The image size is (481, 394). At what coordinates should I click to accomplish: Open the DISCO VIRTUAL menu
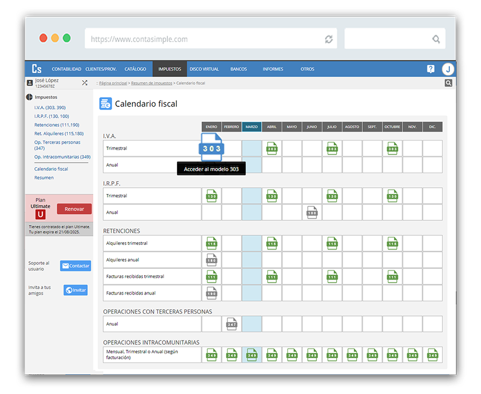(x=204, y=69)
